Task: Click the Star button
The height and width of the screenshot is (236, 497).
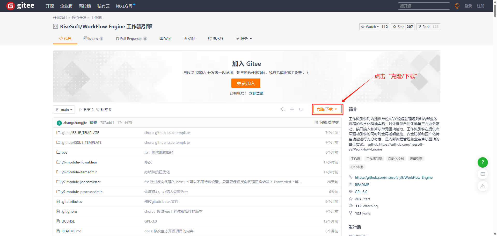Action: point(398,27)
